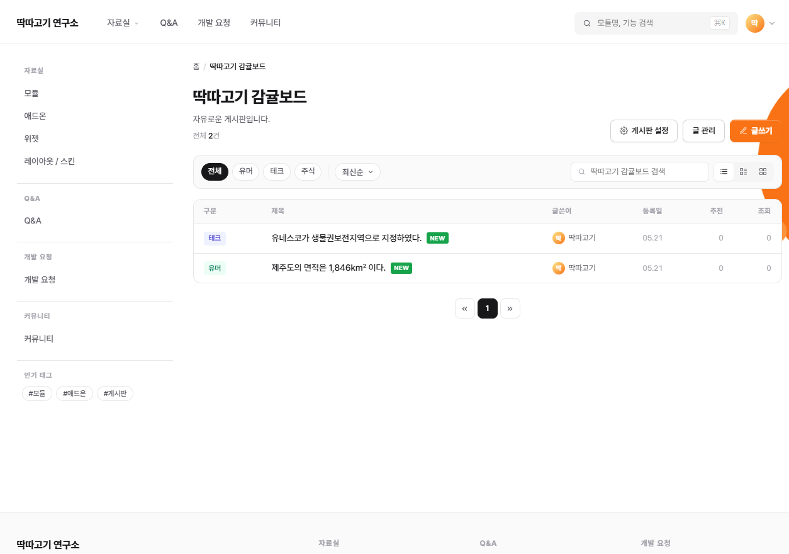Click the NEW badge on 유네스코 post
The height and width of the screenshot is (554, 789).
437,238
